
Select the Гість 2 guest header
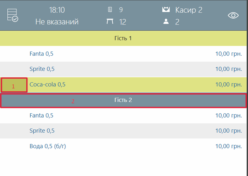123,100
